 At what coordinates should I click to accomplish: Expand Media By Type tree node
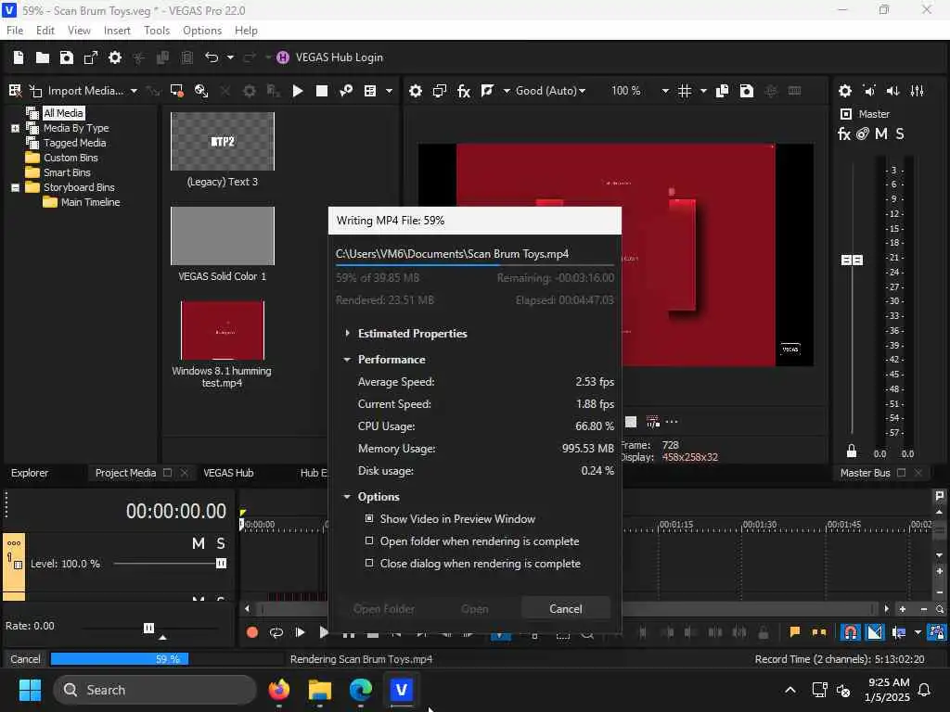point(15,128)
